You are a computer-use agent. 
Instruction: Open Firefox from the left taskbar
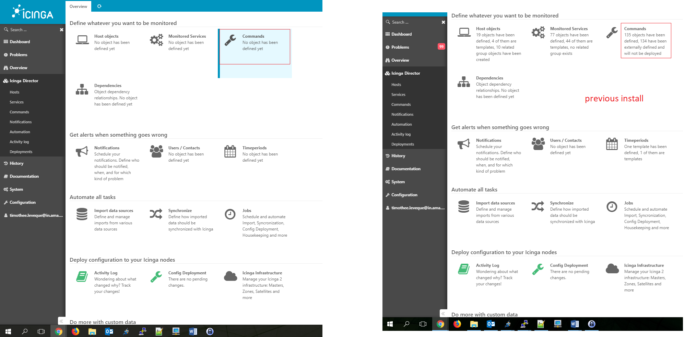pyautogui.click(x=75, y=331)
